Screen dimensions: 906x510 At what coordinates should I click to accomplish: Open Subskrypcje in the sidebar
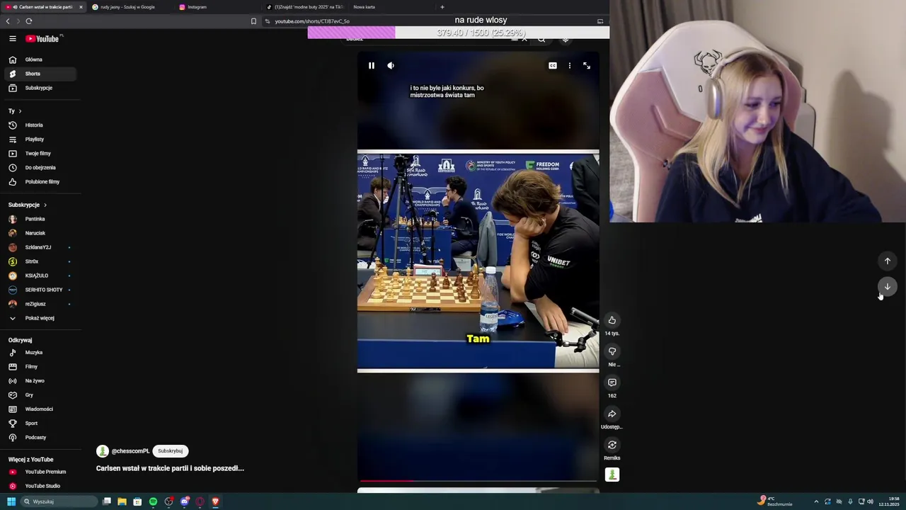tap(41, 88)
